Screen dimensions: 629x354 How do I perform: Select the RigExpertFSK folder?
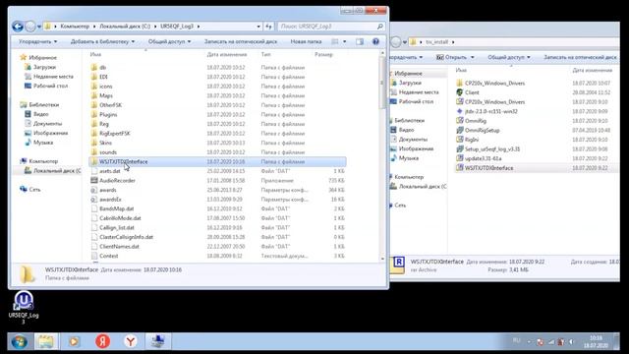(114, 134)
